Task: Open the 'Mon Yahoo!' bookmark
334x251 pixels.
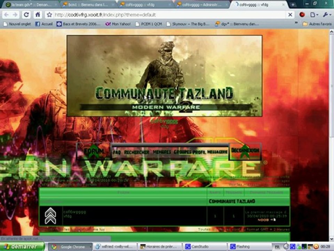Action: [x=118, y=24]
